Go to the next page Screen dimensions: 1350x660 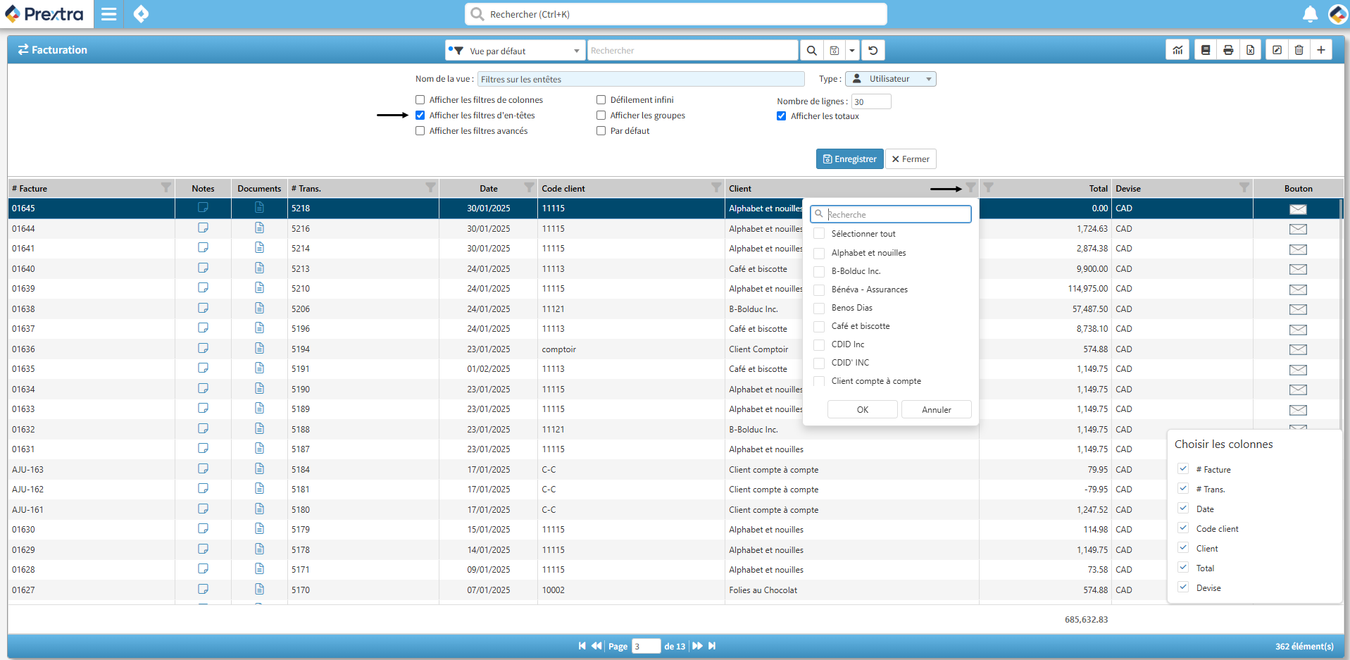697,646
